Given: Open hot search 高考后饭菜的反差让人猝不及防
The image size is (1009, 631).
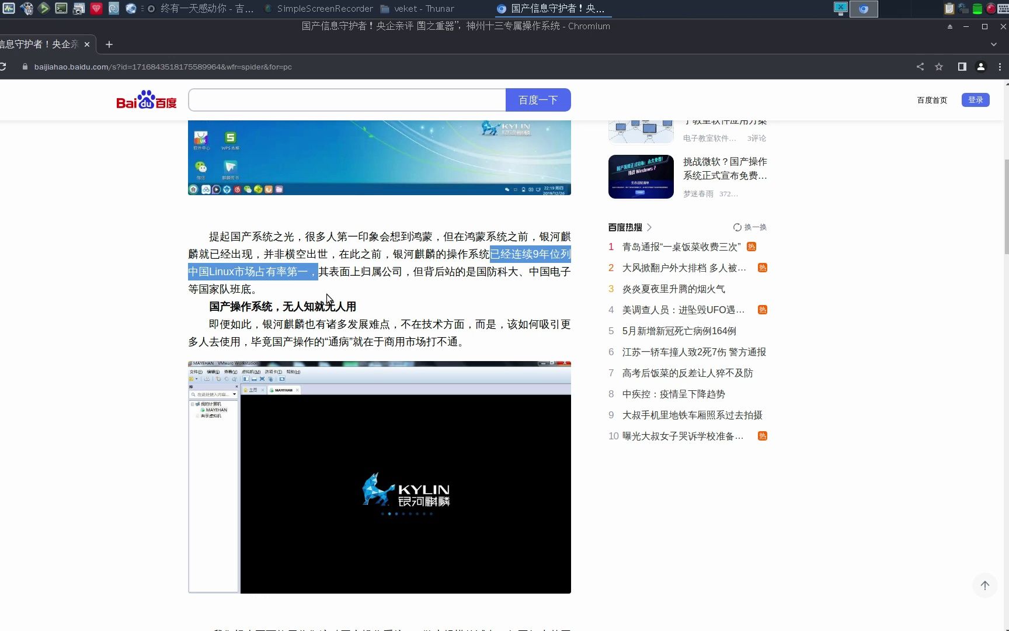Looking at the screenshot, I should click(x=687, y=373).
